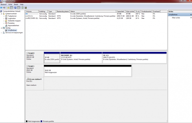Click the 1850,73 GB capacity cell

point(120,16)
